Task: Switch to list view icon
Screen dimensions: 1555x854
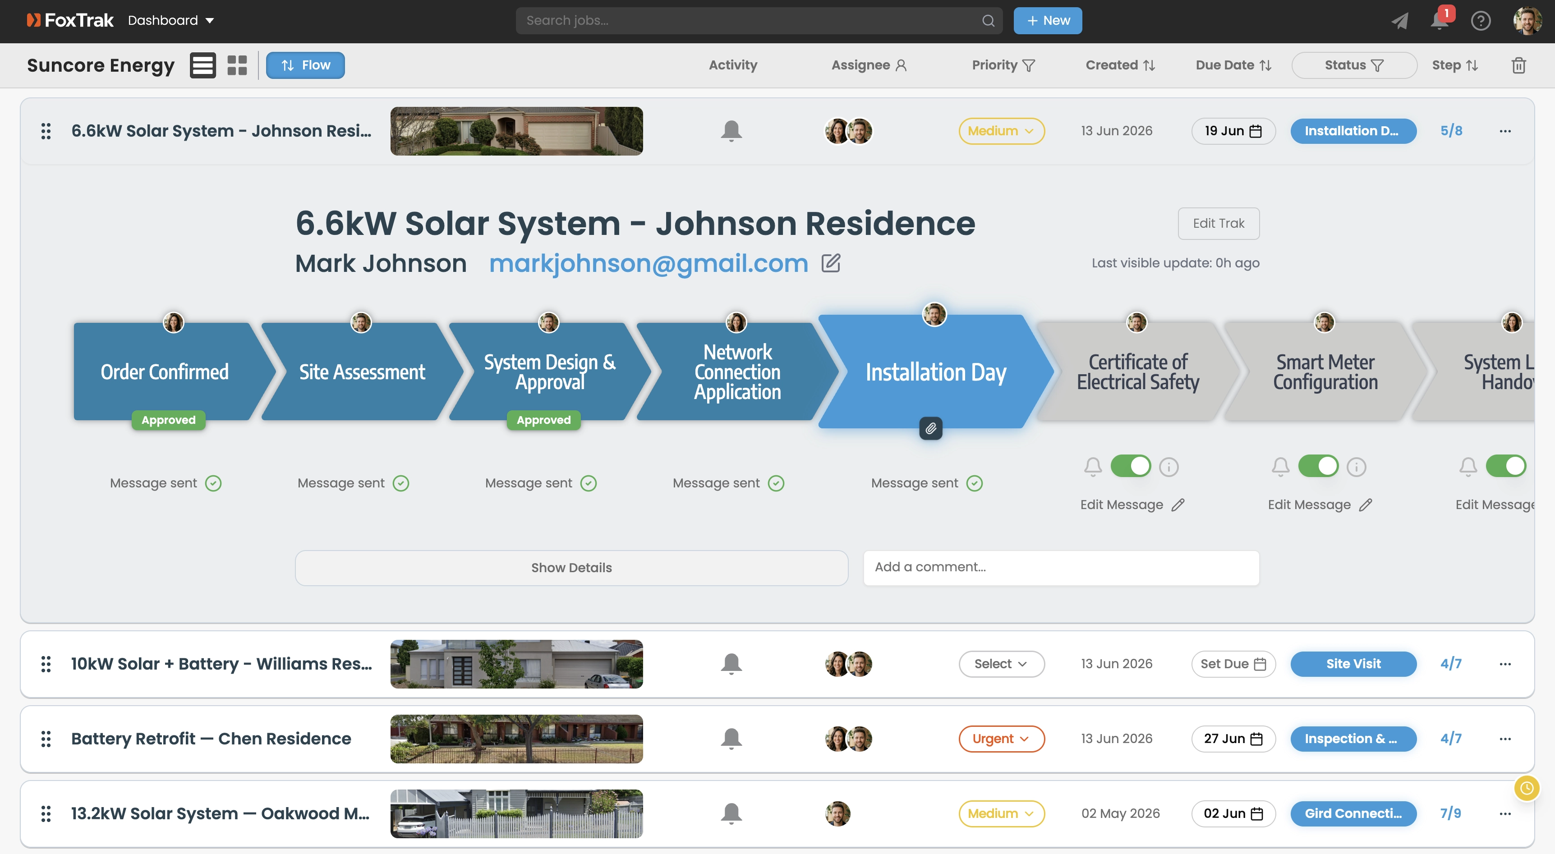Action: point(203,65)
